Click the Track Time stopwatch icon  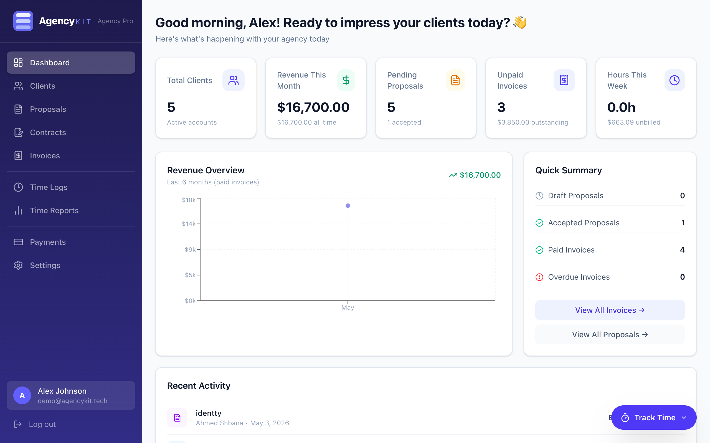point(625,418)
